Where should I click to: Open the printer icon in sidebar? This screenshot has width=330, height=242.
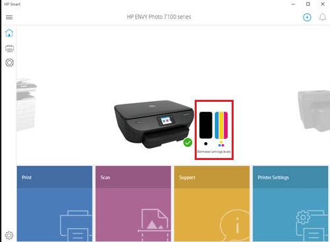(x=9, y=48)
